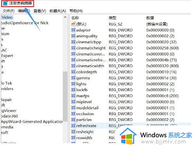Select the Video key in tree
The height and width of the screenshot is (147, 194).
[x=7, y=17]
